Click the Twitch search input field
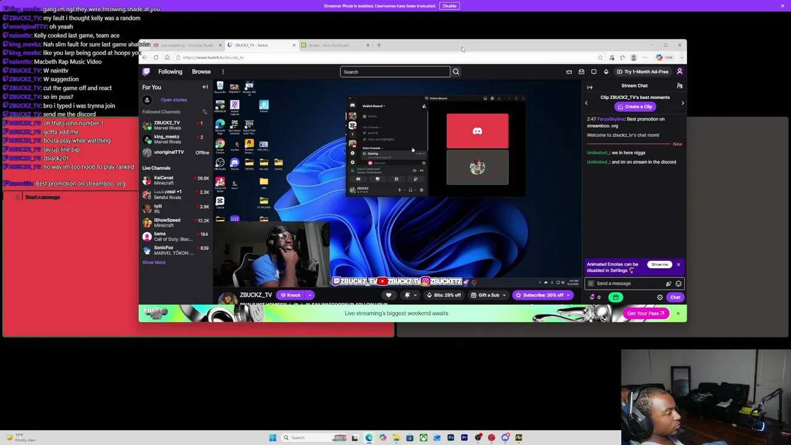The height and width of the screenshot is (445, 791). [x=395, y=72]
